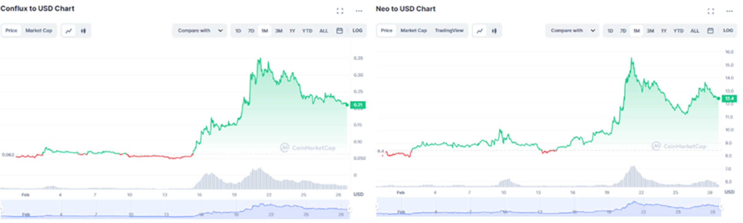Viewport: 743px width, 223px height.
Task: Toggle LOG scale on Conflux chart
Action: click(357, 31)
